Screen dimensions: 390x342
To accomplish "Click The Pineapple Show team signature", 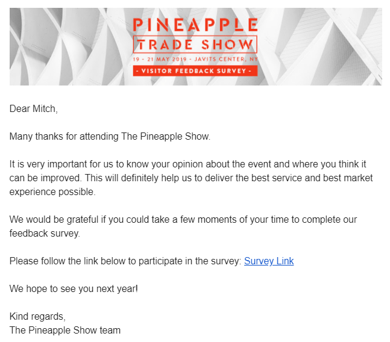I will pyautogui.click(x=65, y=331).
